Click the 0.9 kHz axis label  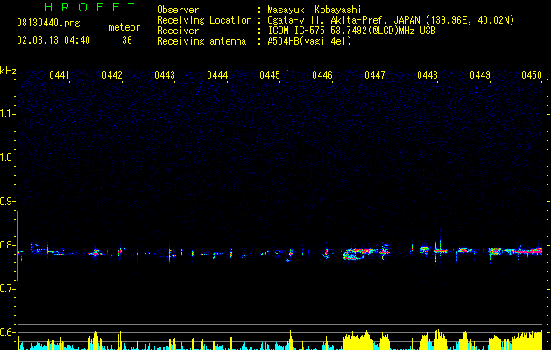7,201
